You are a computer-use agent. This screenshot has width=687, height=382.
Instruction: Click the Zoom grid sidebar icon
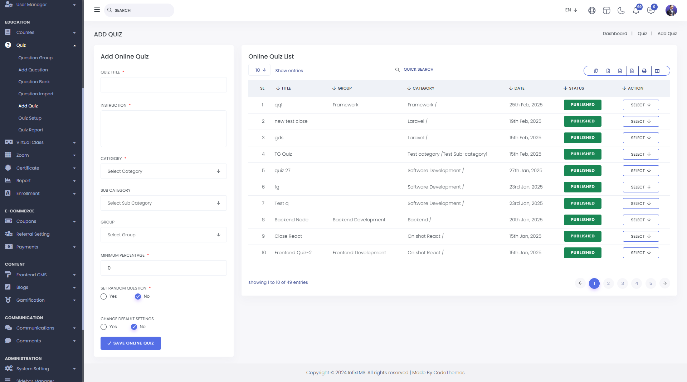point(8,155)
